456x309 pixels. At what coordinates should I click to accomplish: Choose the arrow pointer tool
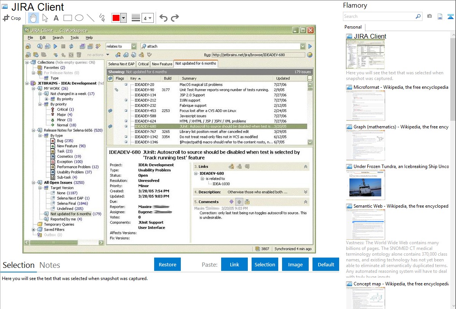click(x=45, y=18)
